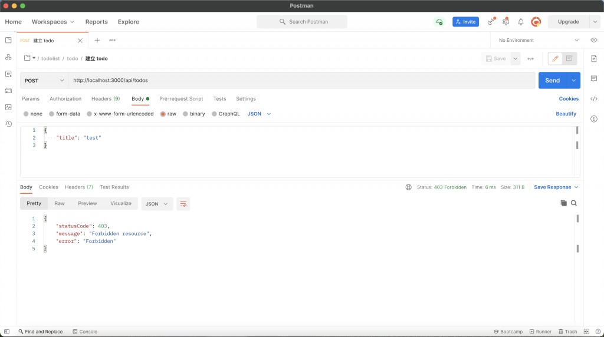
Task: Switch to the Params tab
Action: coord(31,99)
